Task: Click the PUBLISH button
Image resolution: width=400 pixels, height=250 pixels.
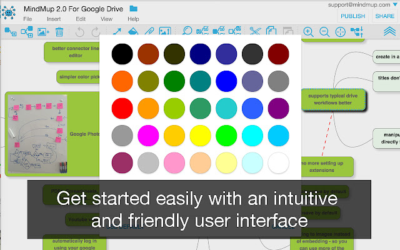Action: click(x=353, y=16)
